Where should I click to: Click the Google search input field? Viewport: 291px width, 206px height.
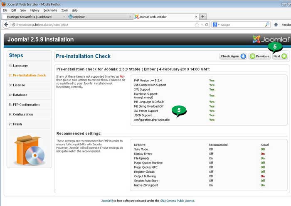pos(242,25)
